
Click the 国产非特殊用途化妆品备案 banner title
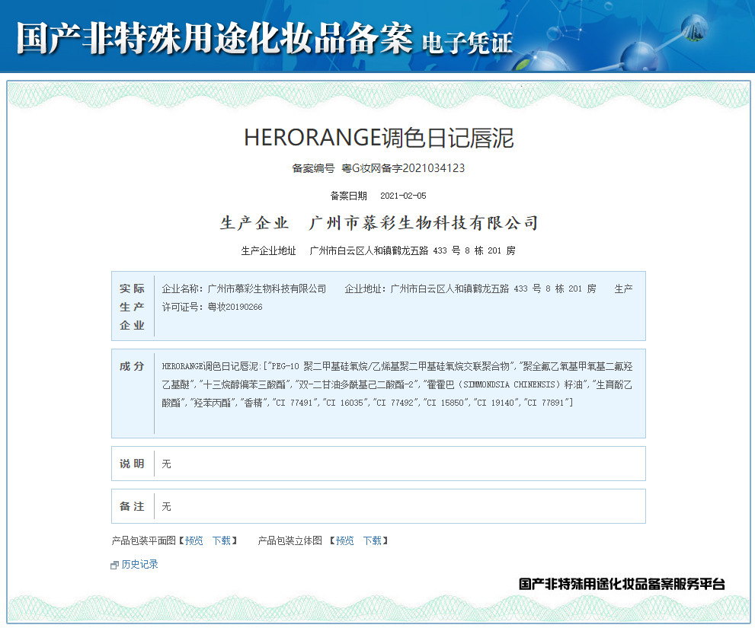coord(215,38)
